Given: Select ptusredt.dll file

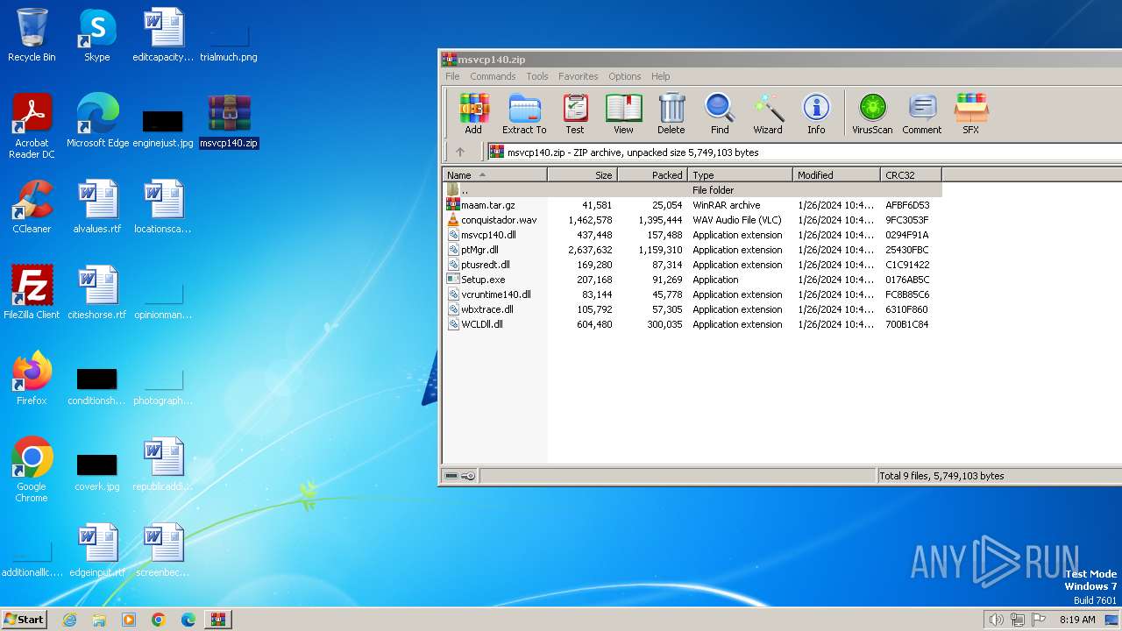Looking at the screenshot, I should coord(692,265).
